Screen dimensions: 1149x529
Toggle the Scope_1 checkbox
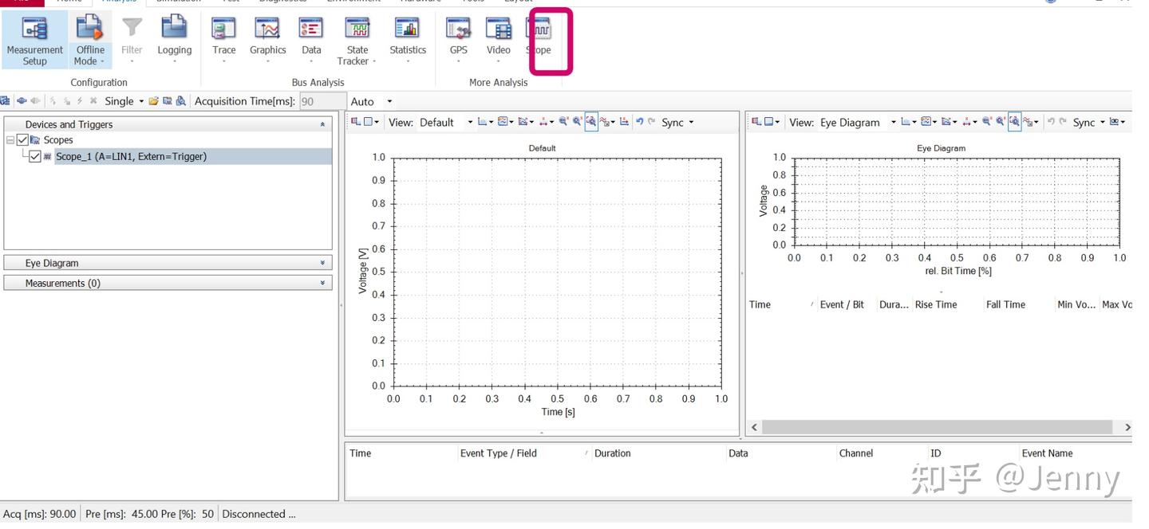pyautogui.click(x=35, y=157)
